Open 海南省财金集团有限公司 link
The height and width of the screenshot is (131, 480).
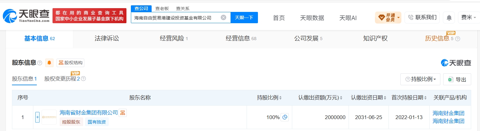tap(89, 113)
